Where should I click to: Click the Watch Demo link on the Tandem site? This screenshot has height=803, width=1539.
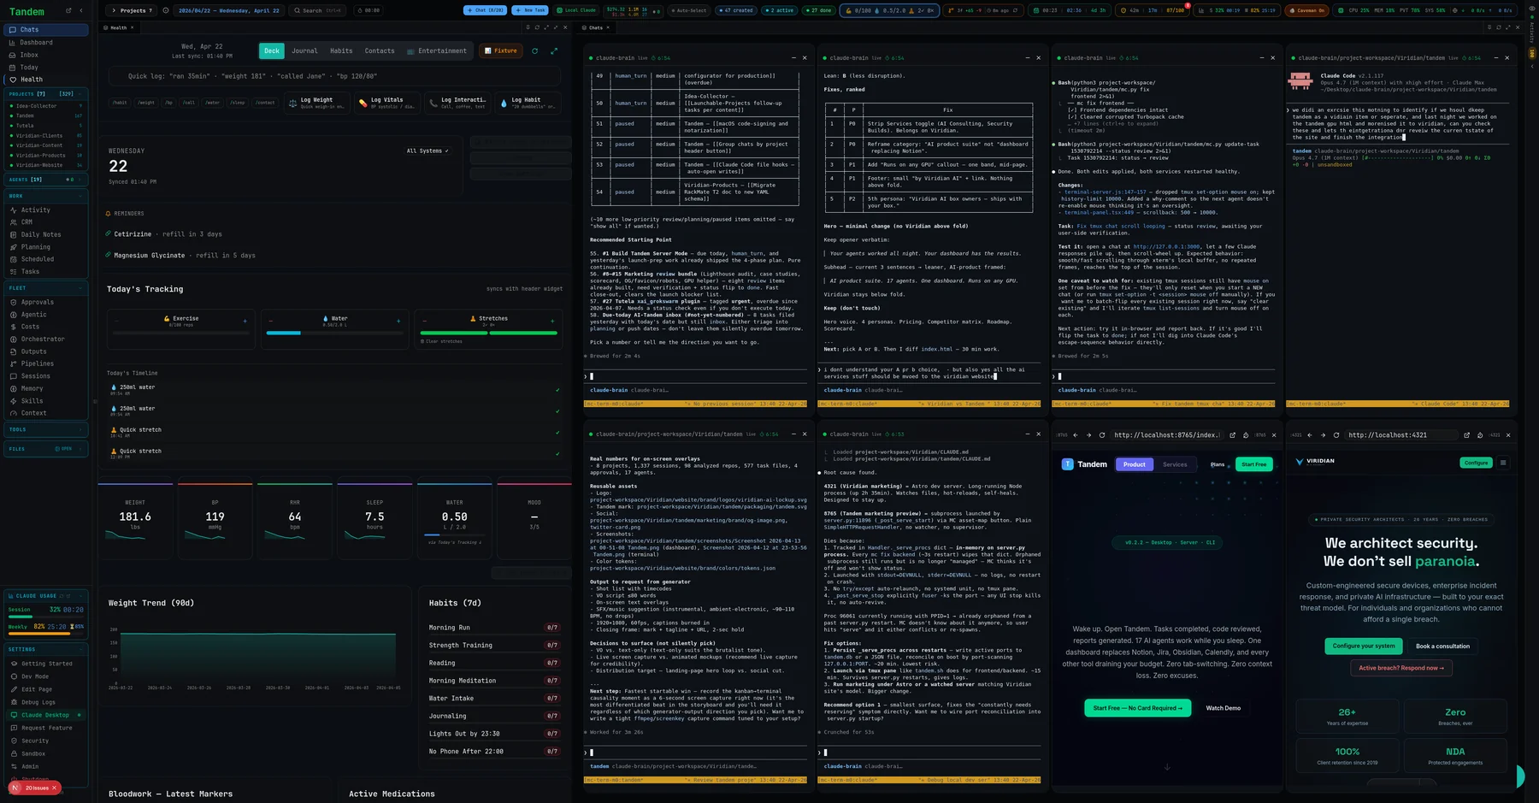point(1223,708)
